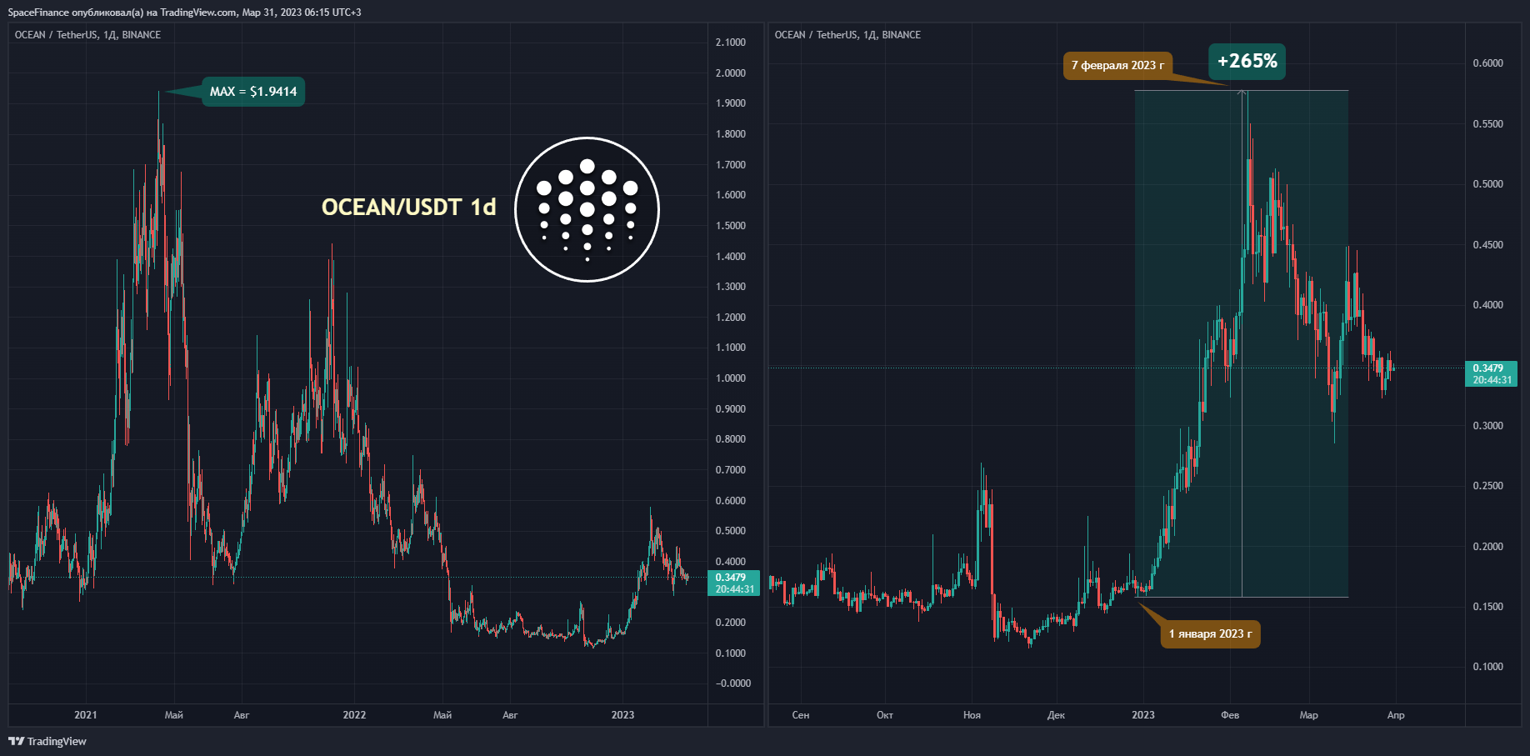Click right chart current price tag 0.3479

point(1492,374)
